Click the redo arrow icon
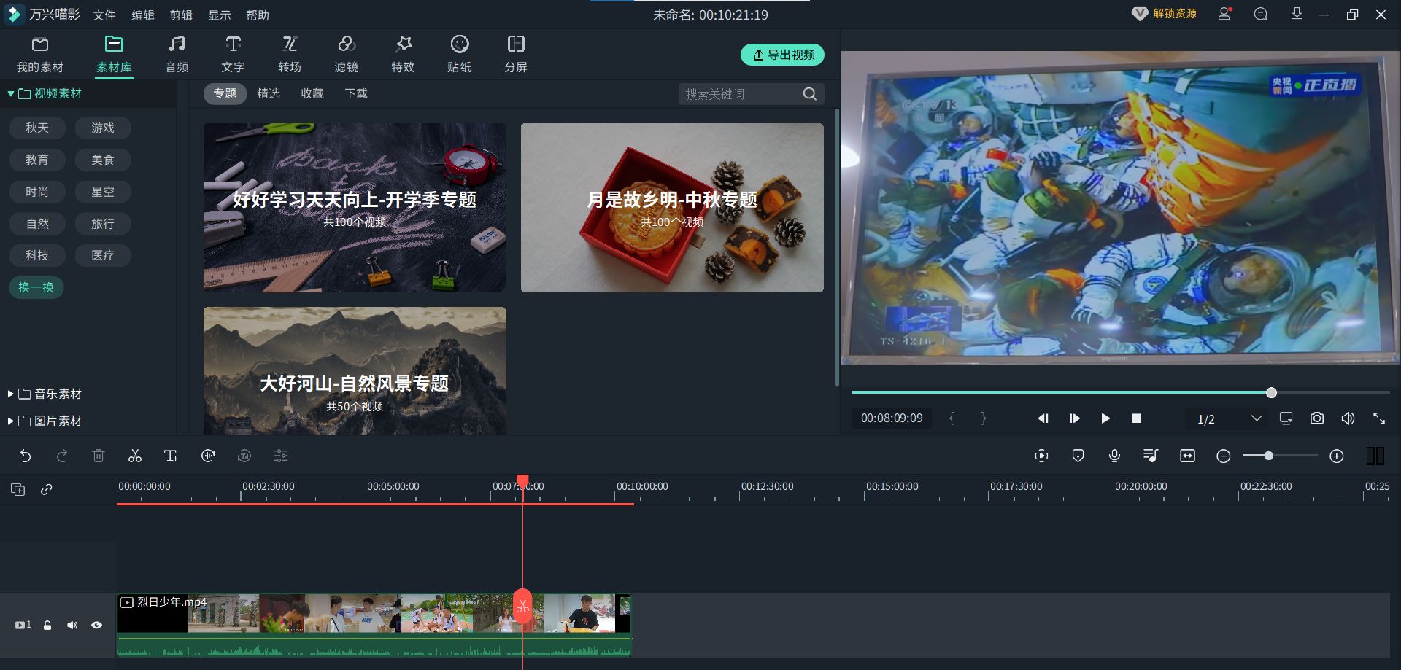Viewport: 1401px width, 670px height. 62,456
